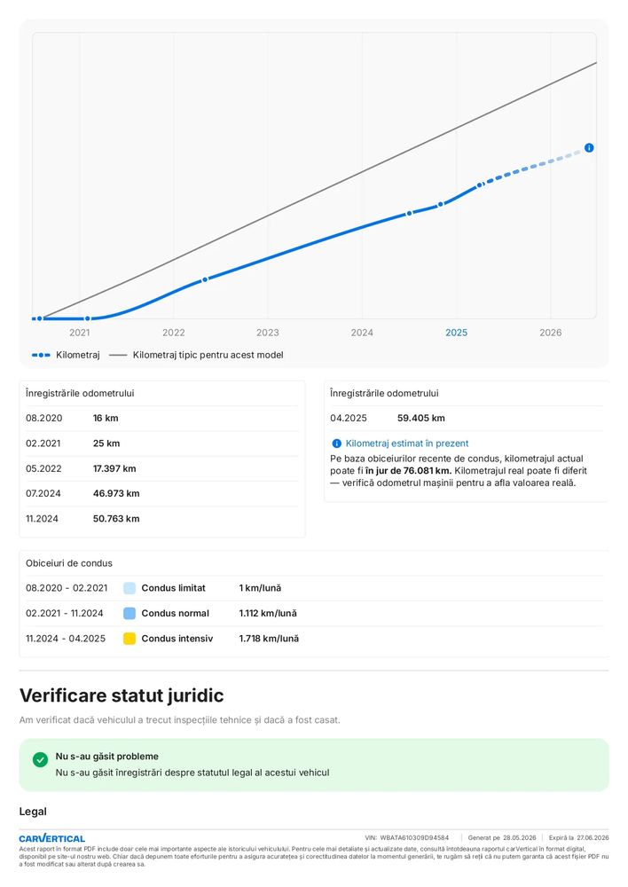Click the 07.2024 data point on mileage line

[x=409, y=213]
